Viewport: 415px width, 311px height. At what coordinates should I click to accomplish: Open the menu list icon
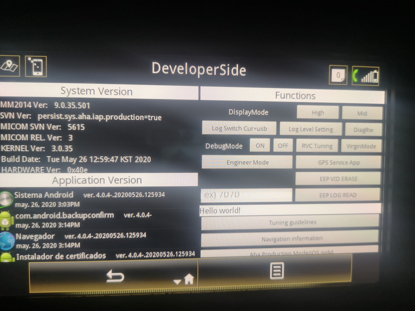(x=277, y=271)
